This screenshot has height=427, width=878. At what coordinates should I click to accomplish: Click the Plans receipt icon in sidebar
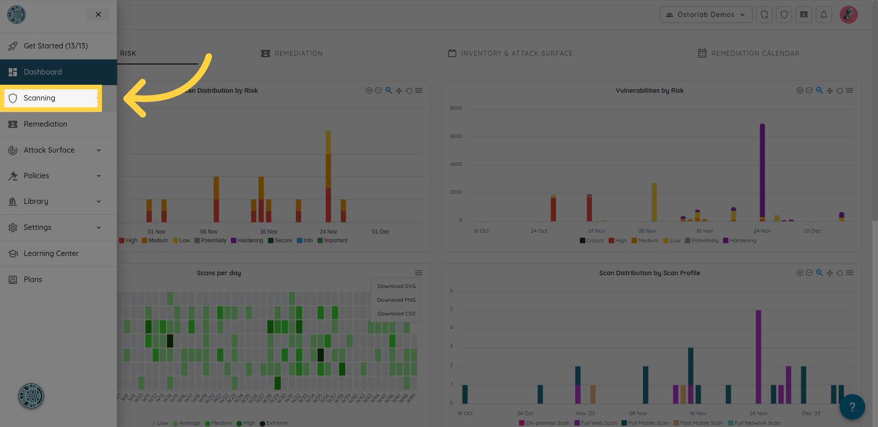(x=13, y=280)
